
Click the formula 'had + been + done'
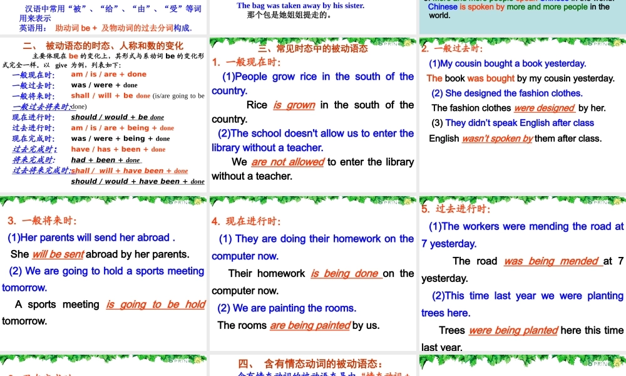[105, 160]
